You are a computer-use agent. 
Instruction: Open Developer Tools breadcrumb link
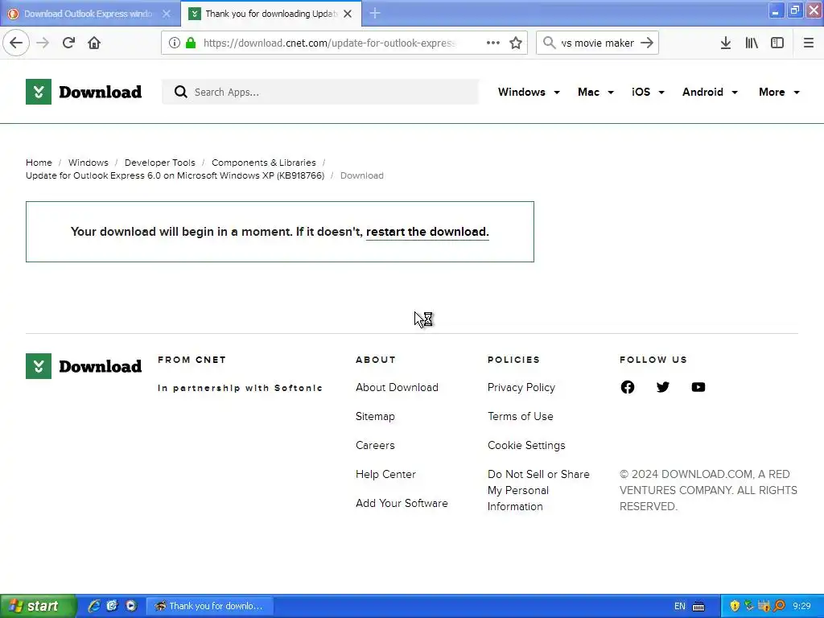click(x=160, y=163)
